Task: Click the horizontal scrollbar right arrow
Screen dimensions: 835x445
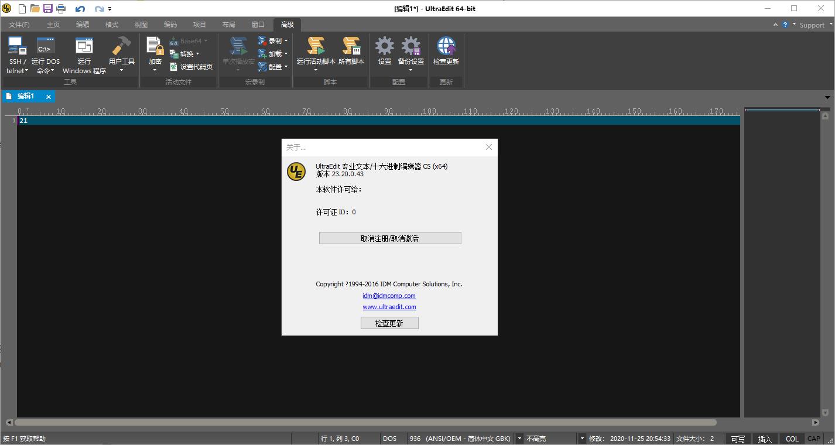Action: coord(816,422)
